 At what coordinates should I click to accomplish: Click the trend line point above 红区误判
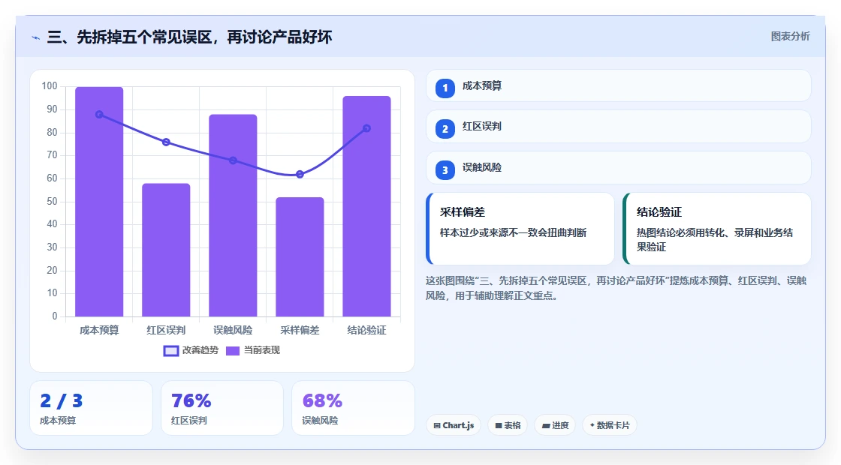[166, 142]
